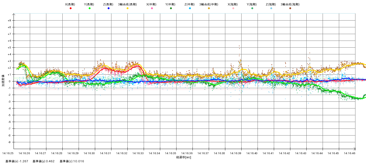Toggle the Z(短期) legend label

pyautogui.click(x=271, y=4)
